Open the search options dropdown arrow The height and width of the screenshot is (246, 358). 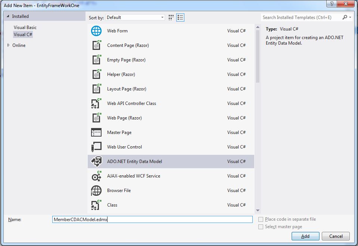(x=350, y=17)
